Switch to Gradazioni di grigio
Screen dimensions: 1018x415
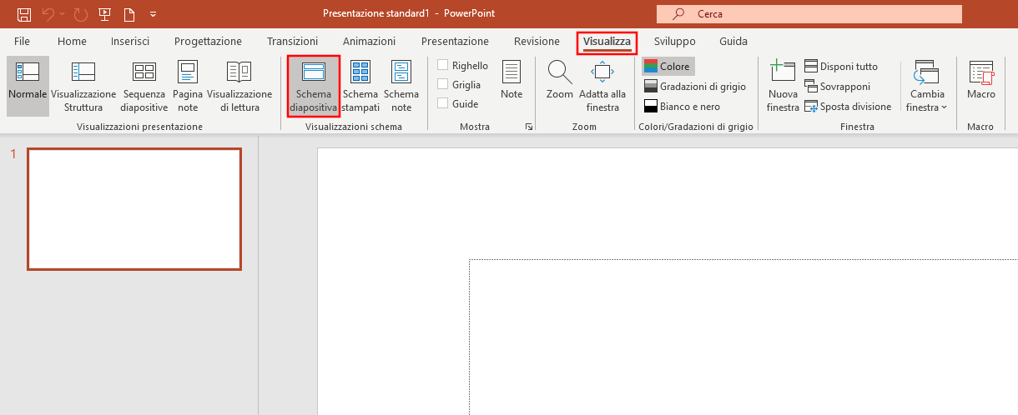click(695, 86)
